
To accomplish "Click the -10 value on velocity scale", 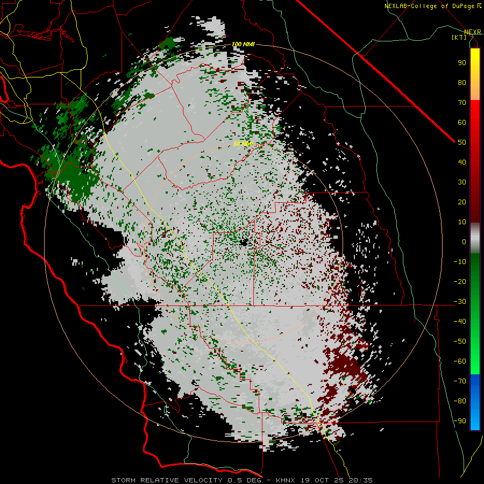I will 460,262.
